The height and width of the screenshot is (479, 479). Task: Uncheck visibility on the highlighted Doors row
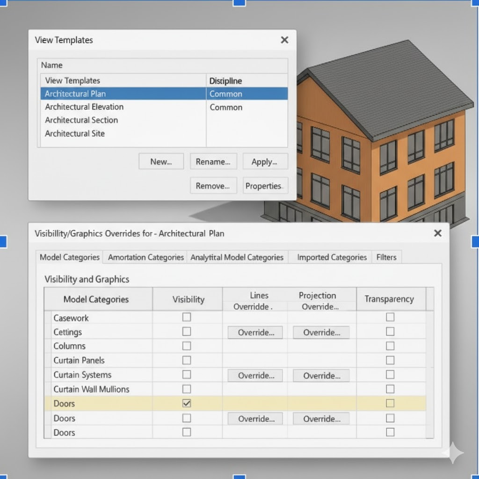coord(187,403)
